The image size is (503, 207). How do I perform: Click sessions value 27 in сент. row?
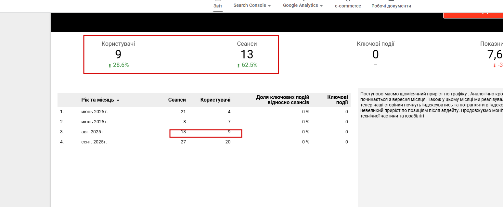pyautogui.click(x=183, y=142)
